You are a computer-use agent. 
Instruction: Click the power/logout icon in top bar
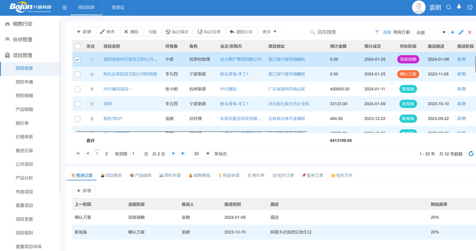(x=470, y=7)
